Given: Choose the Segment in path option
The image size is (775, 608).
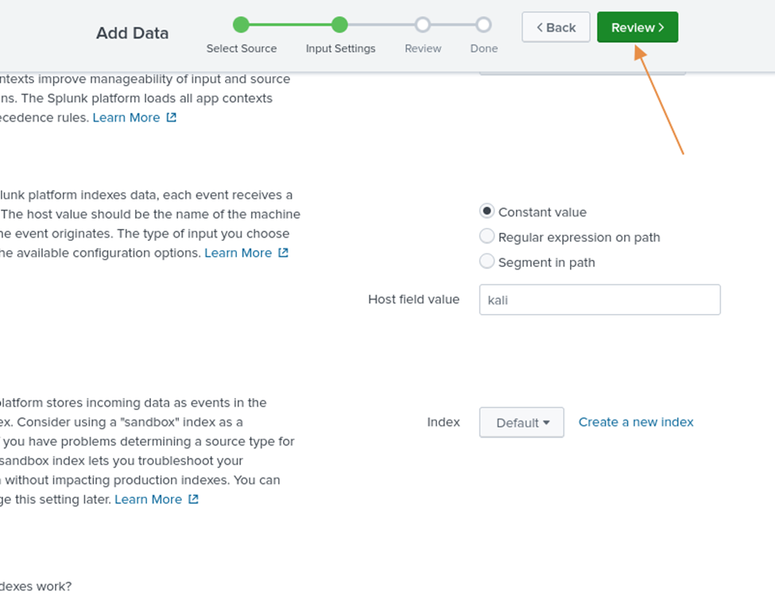Looking at the screenshot, I should [486, 261].
